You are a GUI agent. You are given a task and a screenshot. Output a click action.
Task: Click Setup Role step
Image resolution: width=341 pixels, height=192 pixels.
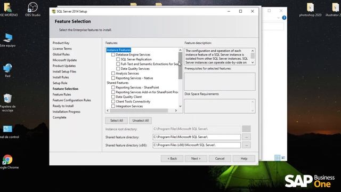point(60,83)
